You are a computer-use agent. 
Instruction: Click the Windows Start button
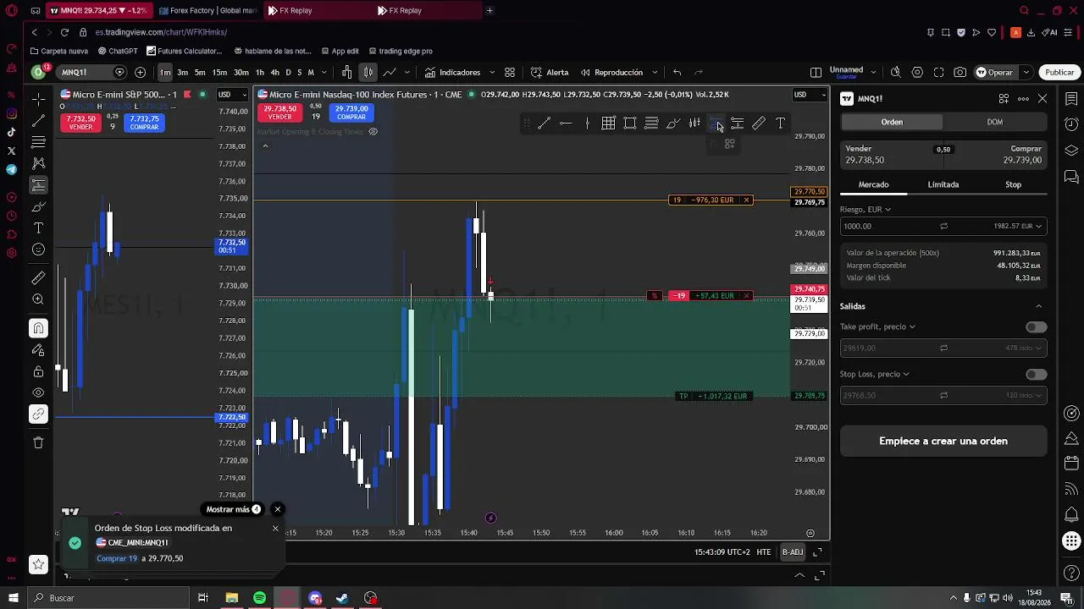[x=14, y=598]
